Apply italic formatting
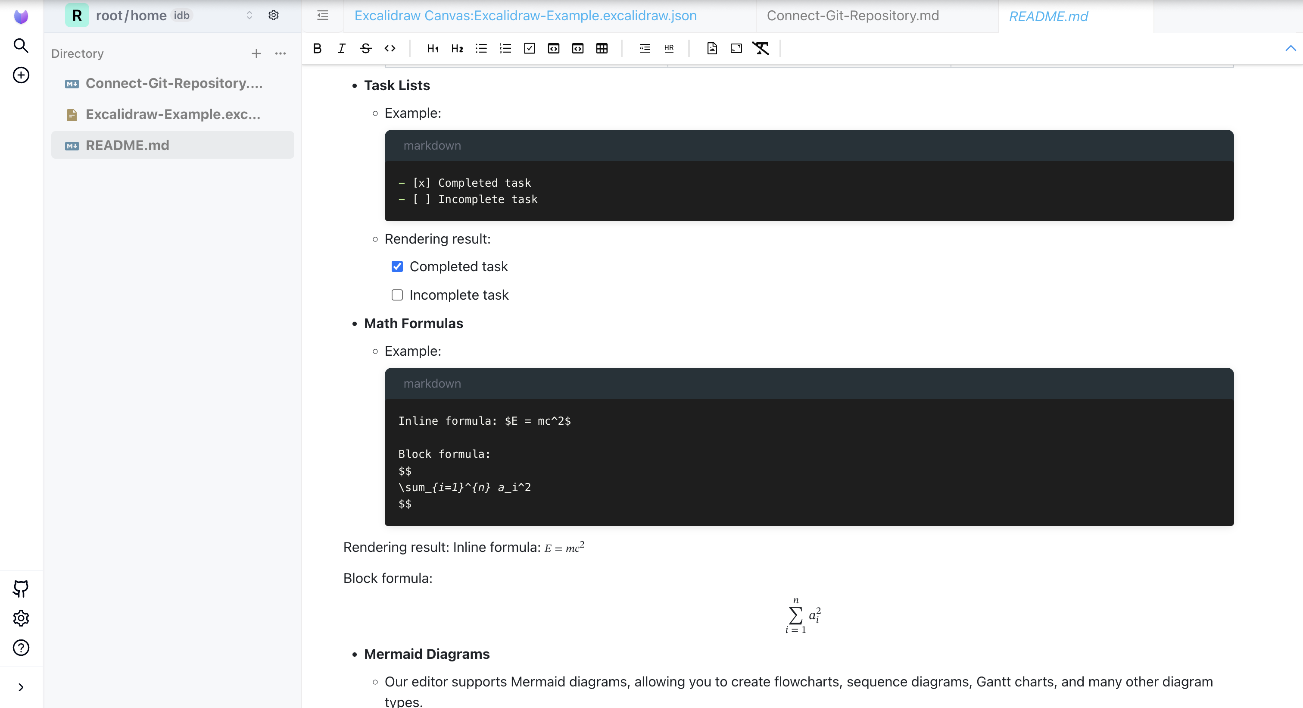The width and height of the screenshot is (1303, 708). point(341,48)
